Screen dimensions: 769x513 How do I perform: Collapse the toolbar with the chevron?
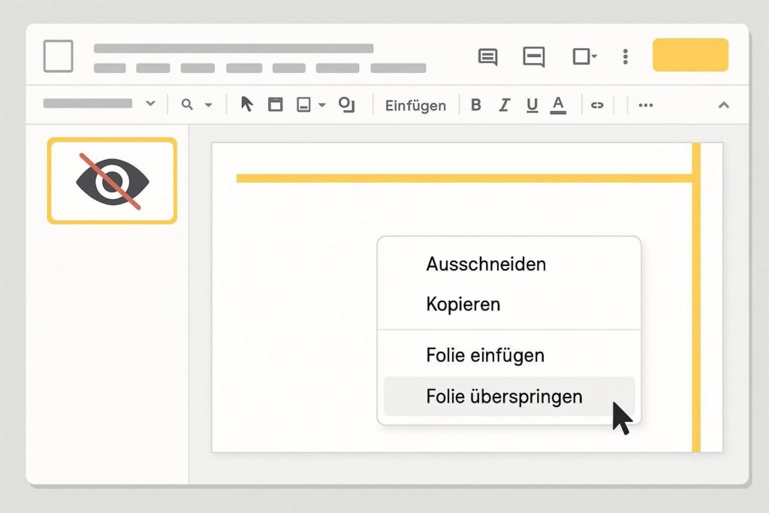723,105
